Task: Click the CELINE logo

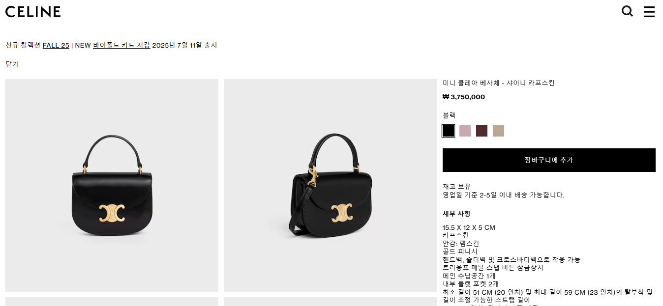Action: [33, 12]
